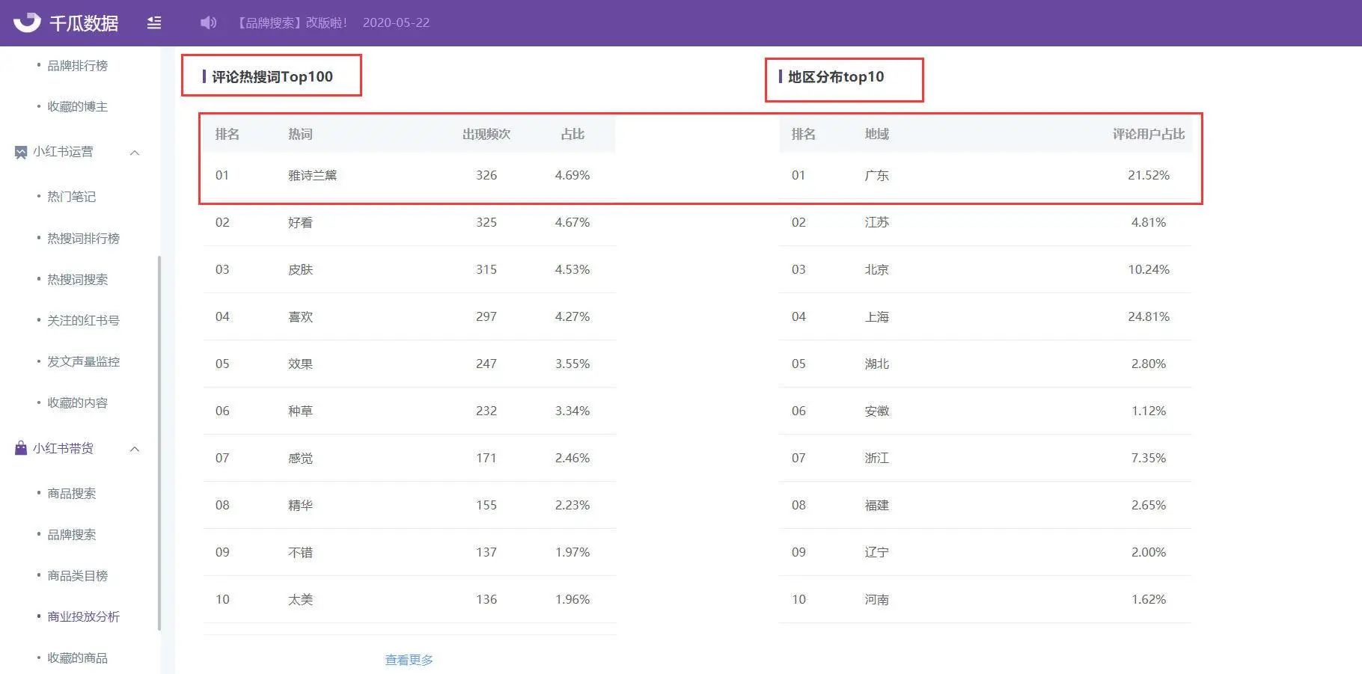Click the 占比 column header

tap(572, 134)
